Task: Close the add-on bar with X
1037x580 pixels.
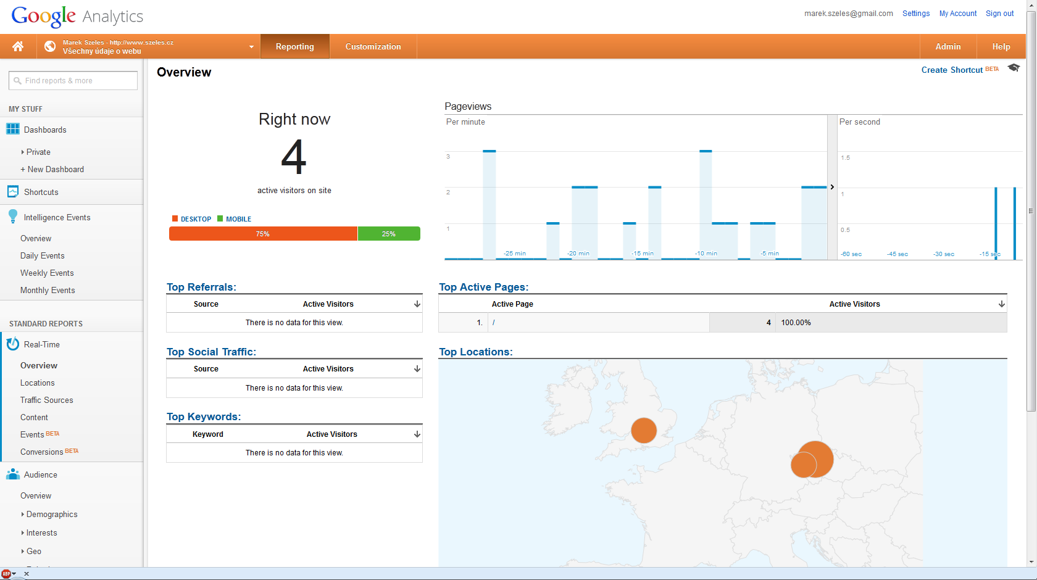Action: point(27,574)
